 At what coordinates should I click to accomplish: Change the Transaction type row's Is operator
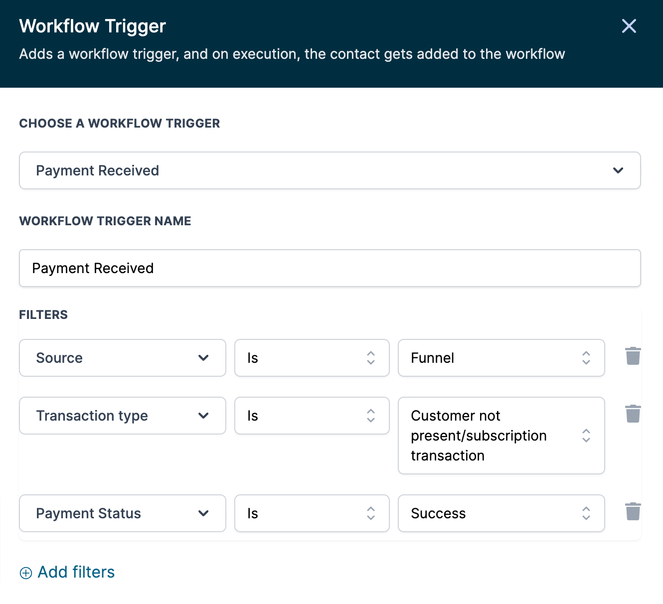pyautogui.click(x=312, y=416)
